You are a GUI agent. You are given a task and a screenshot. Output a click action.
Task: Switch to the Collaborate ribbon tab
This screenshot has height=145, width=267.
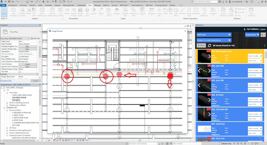[81, 5]
